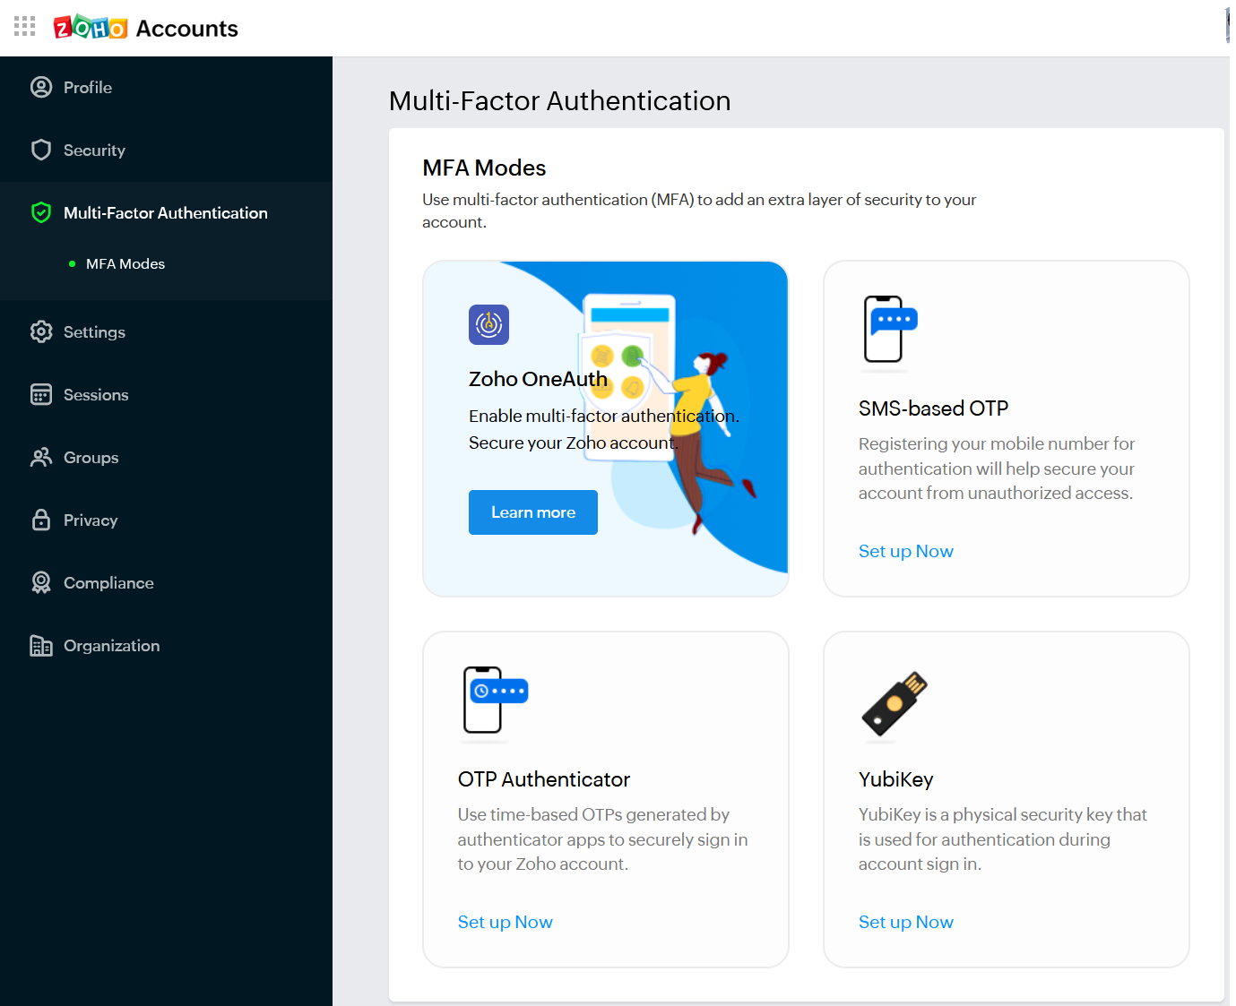
Task: Click the YubiKey hardware key icon
Action: pos(895,704)
